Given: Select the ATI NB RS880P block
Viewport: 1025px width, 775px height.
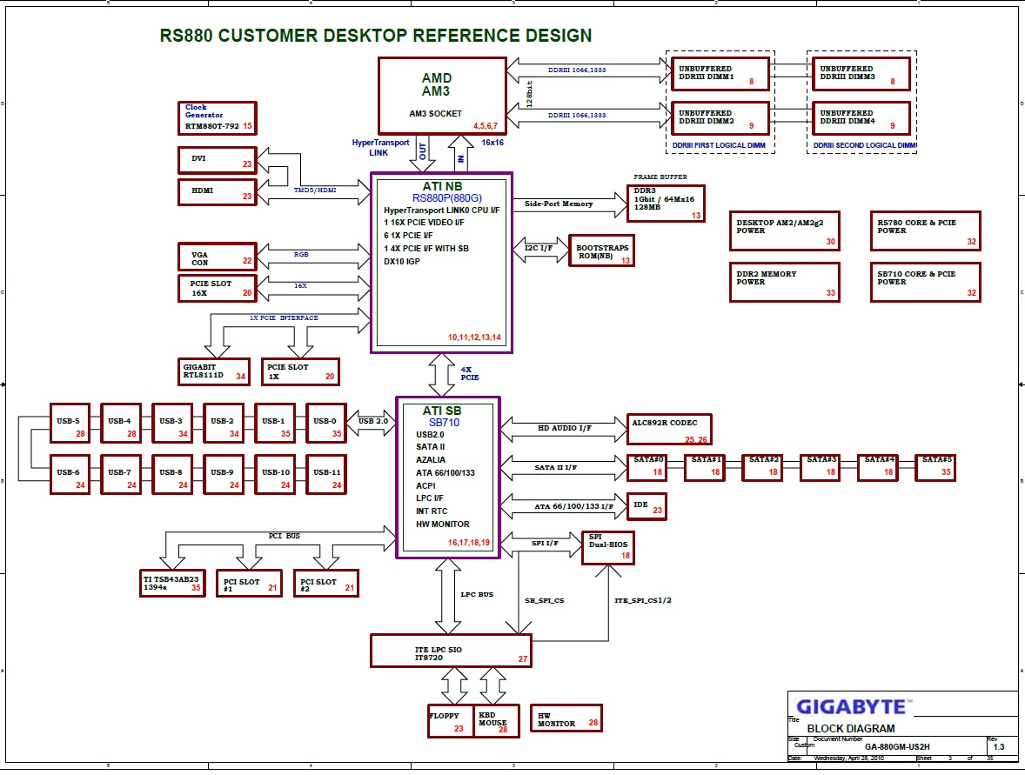Looking at the screenshot, I should (x=441, y=263).
